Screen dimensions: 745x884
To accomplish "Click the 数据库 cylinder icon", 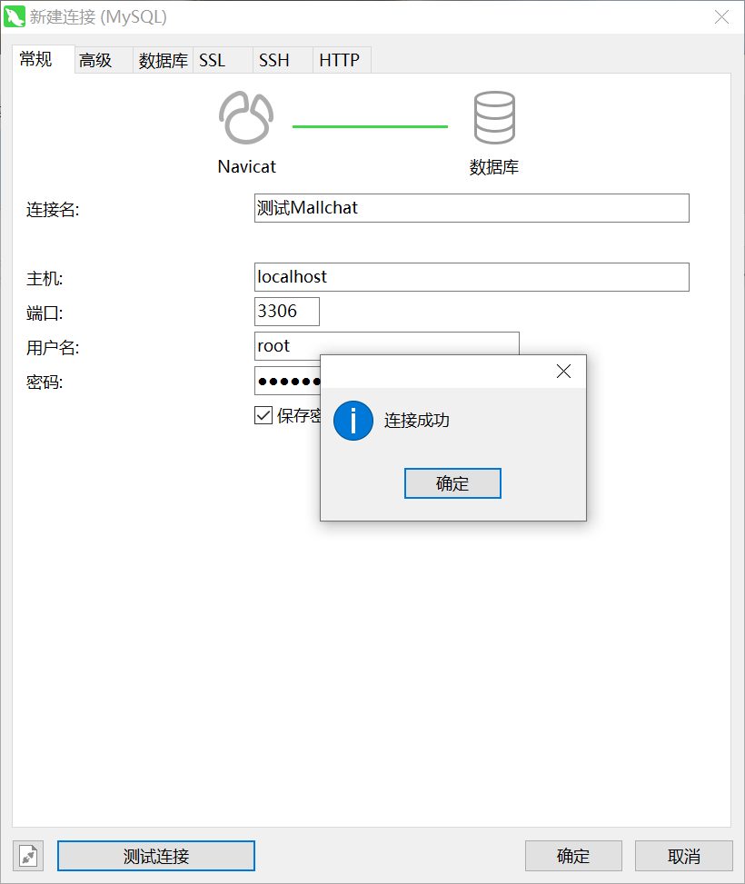I will [x=494, y=114].
